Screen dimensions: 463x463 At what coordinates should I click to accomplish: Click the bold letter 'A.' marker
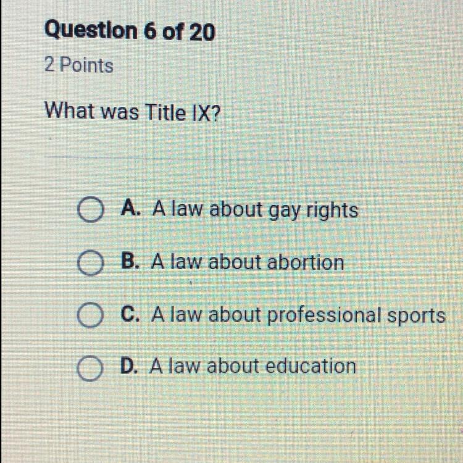[131, 208]
